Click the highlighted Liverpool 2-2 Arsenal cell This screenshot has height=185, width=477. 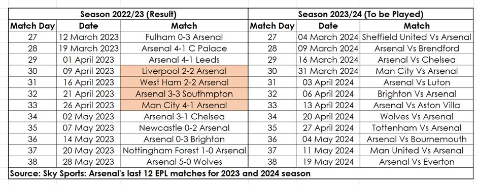click(184, 71)
